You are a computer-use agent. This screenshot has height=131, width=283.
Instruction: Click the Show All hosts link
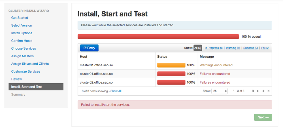116,91
